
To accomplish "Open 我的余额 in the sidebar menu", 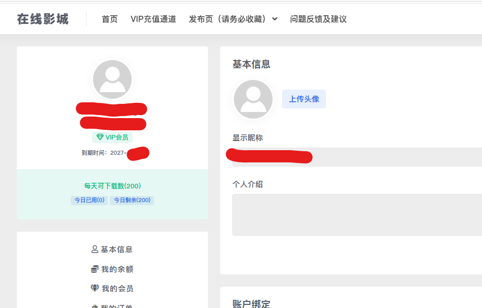I will click(x=112, y=269).
